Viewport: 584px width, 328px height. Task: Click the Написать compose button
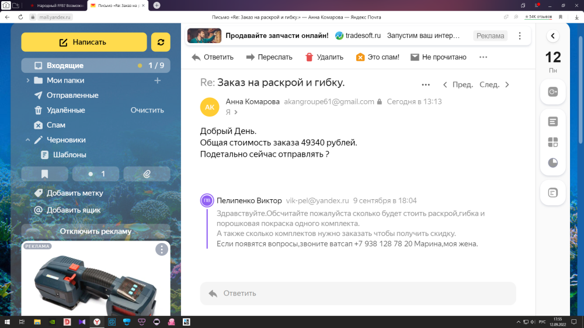pos(84,42)
